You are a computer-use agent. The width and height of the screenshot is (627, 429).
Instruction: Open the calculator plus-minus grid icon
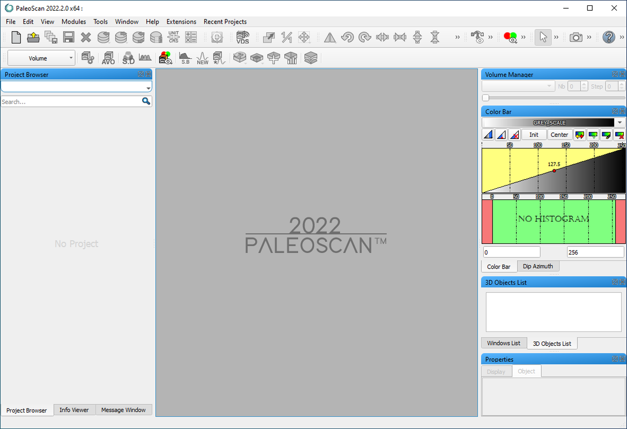191,37
